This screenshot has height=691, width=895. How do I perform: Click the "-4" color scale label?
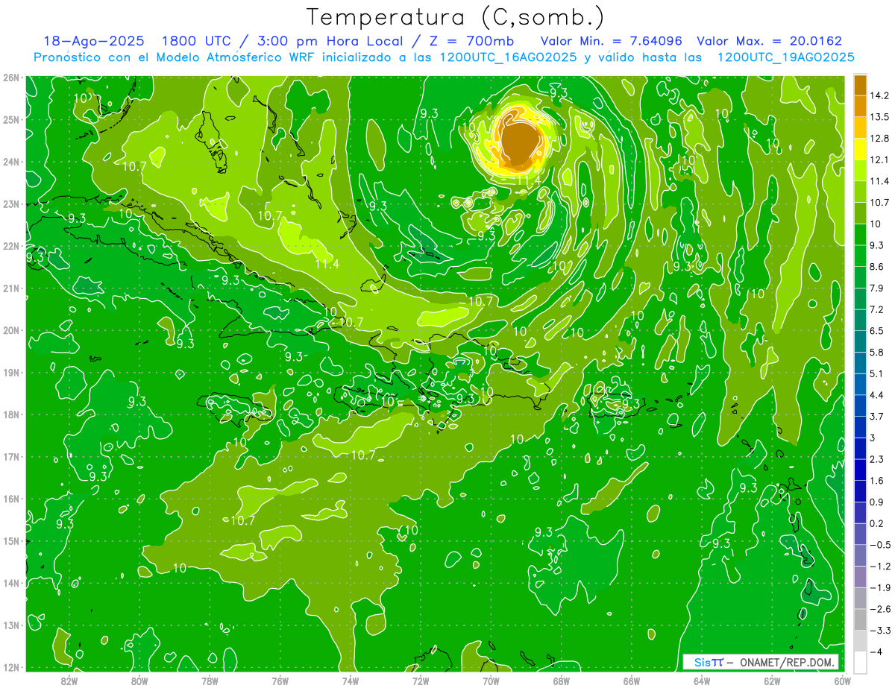pos(876,652)
